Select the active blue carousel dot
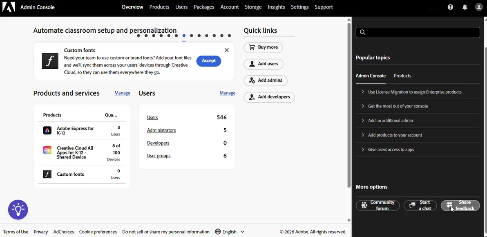The width and height of the screenshot is (487, 237). (x=184, y=36)
